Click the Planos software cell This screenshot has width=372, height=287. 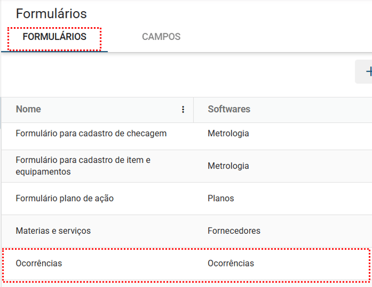point(221,198)
